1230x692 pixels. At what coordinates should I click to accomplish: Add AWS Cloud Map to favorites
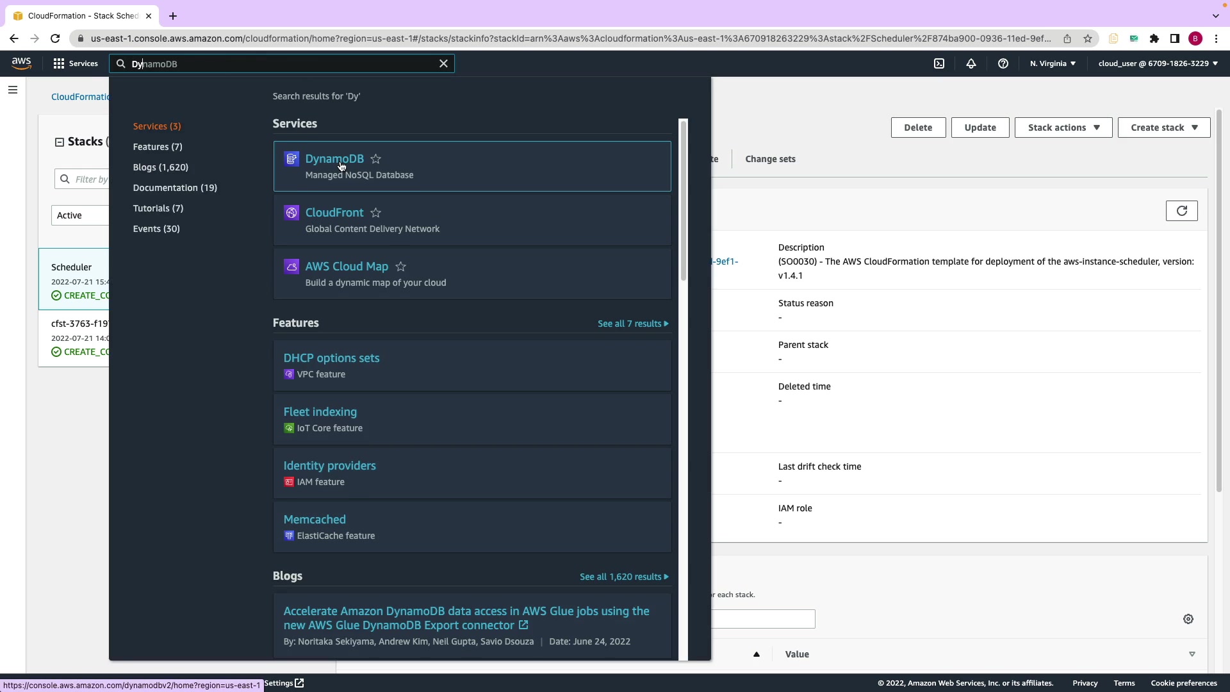click(401, 267)
